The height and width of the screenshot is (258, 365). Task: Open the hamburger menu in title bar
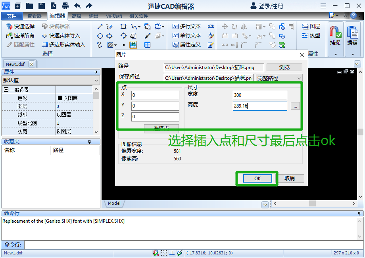point(323,6)
